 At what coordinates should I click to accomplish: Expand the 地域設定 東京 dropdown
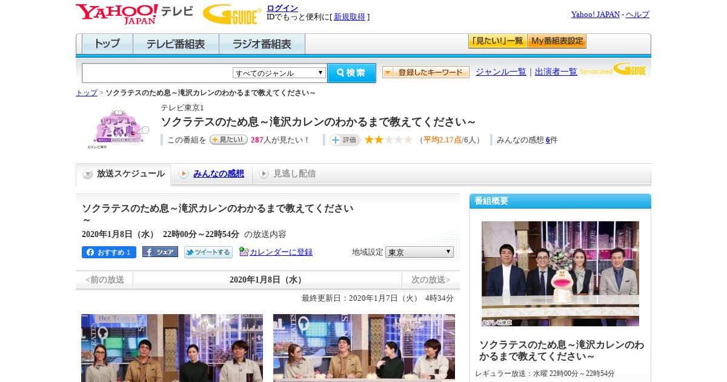pyautogui.click(x=419, y=252)
